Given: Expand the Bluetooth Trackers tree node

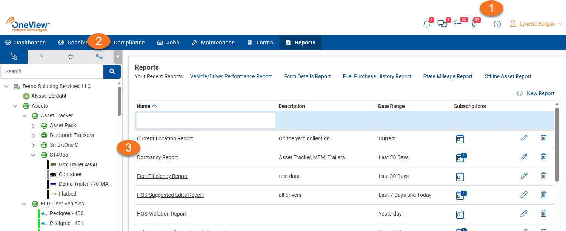Looking at the screenshot, I should 33,135.
